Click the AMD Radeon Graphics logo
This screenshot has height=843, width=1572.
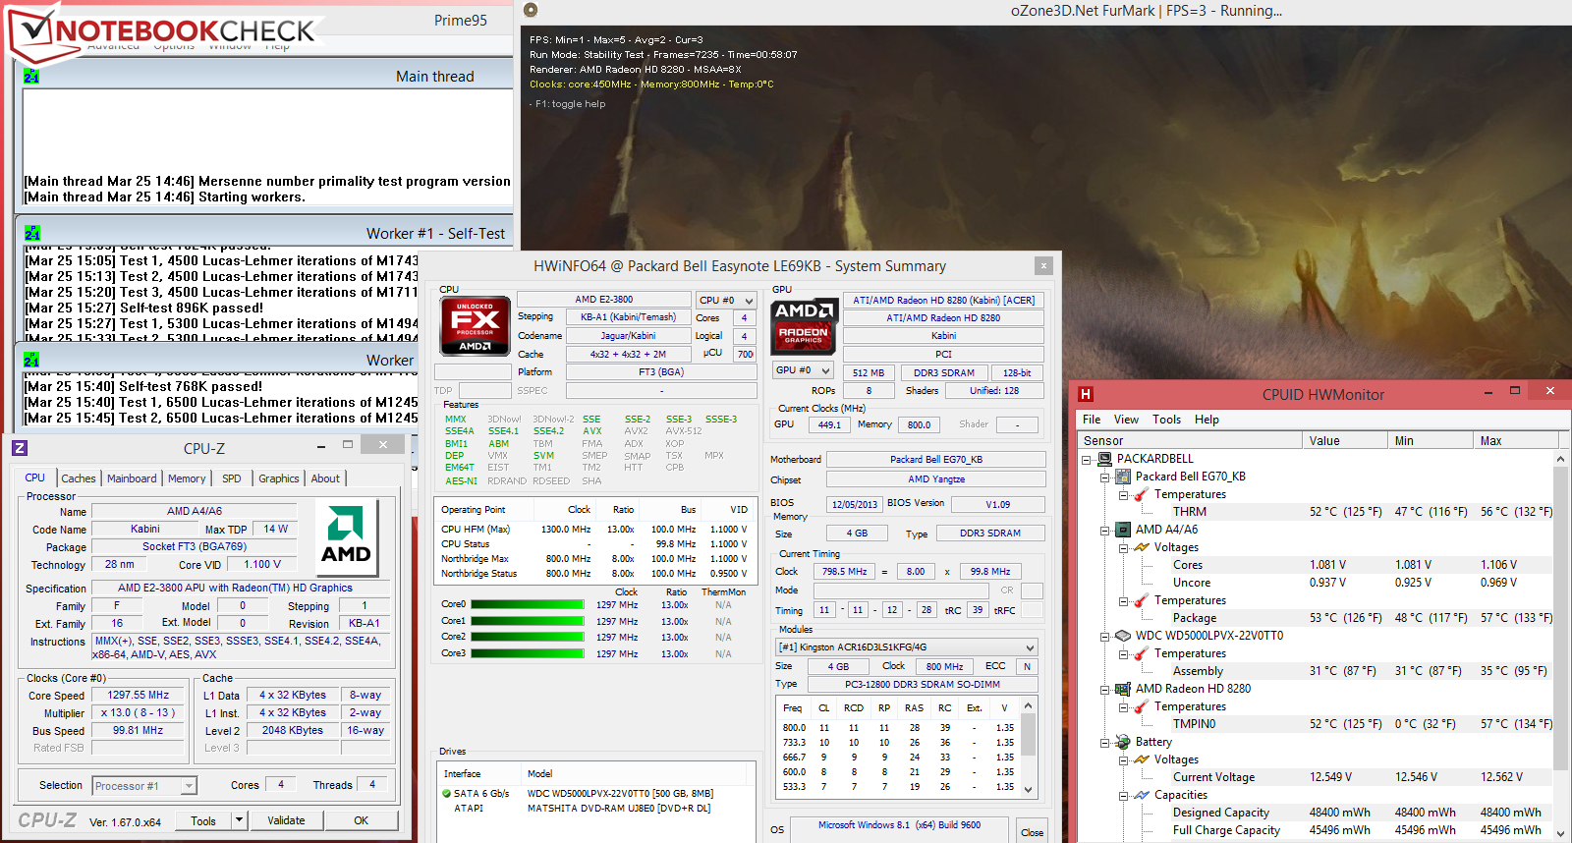(805, 326)
